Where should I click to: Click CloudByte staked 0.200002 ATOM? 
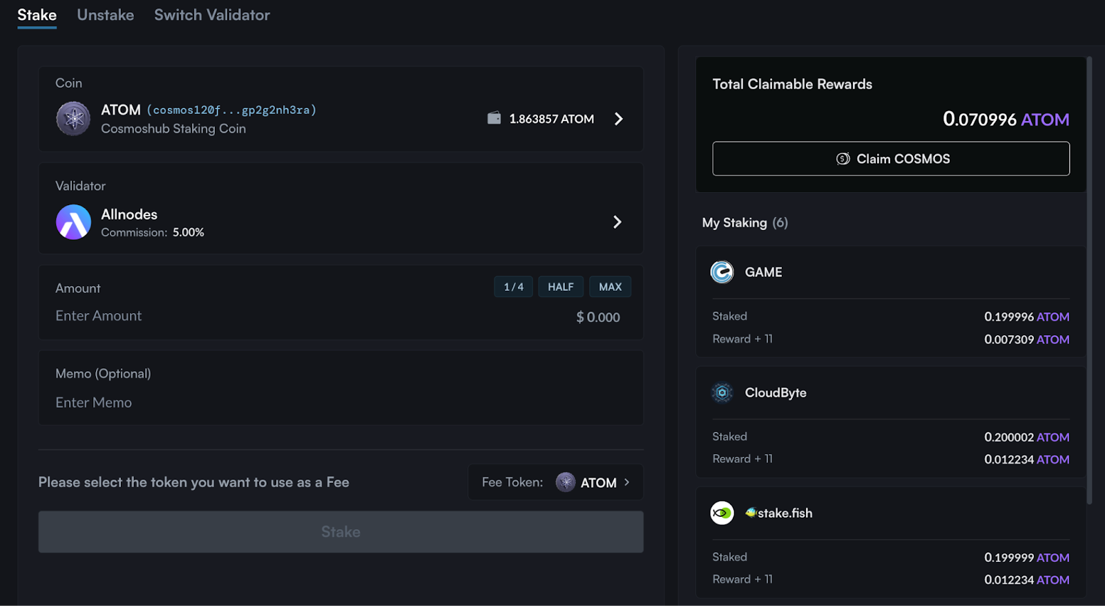pos(1027,437)
